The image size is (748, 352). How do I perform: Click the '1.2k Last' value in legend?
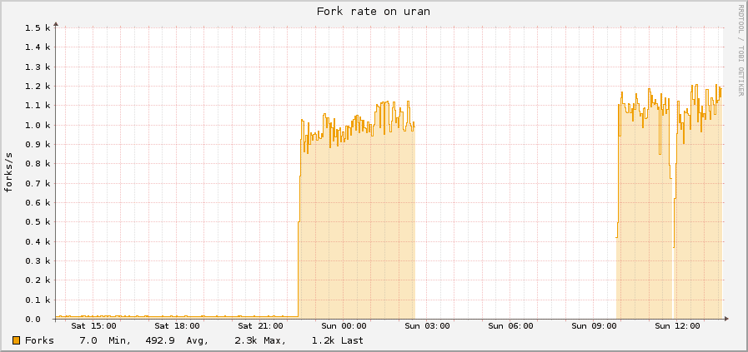click(337, 340)
